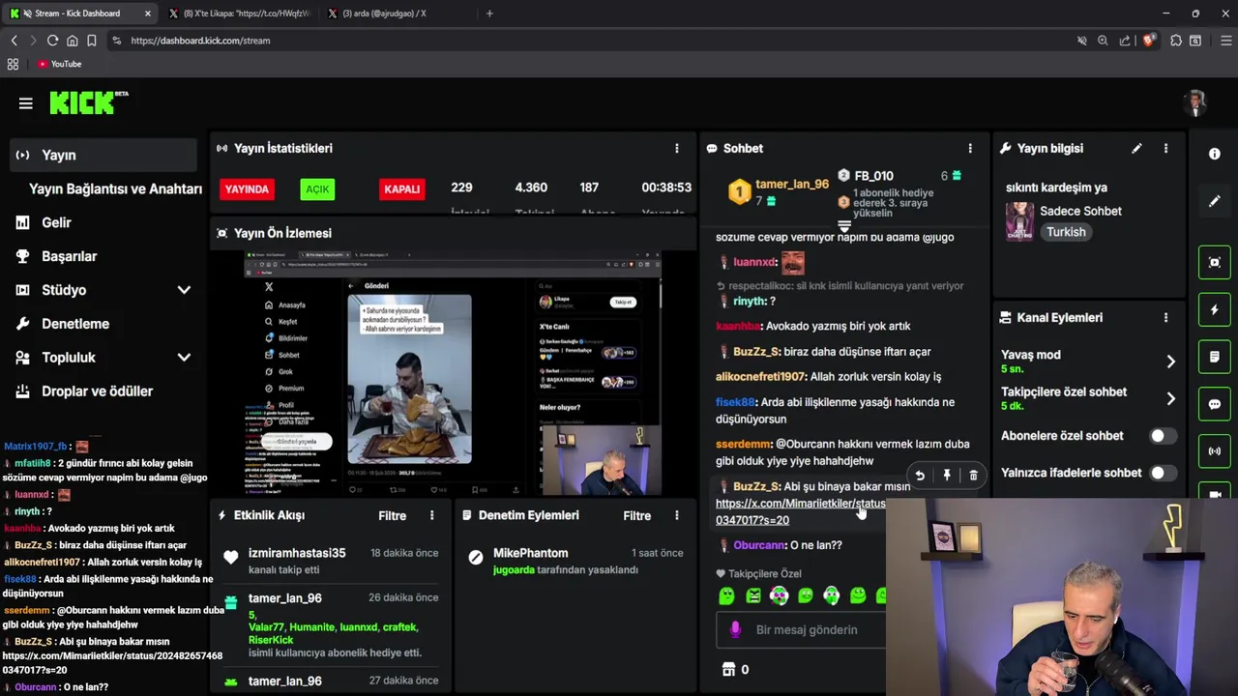This screenshot has height=696, width=1238.
Task: Click the Brave shields icon in address bar
Action: 1148,41
